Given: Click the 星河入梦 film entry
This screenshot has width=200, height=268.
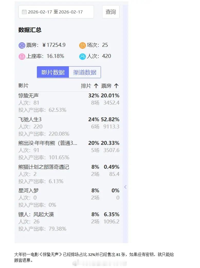Looking at the screenshot, I should tap(29, 191).
